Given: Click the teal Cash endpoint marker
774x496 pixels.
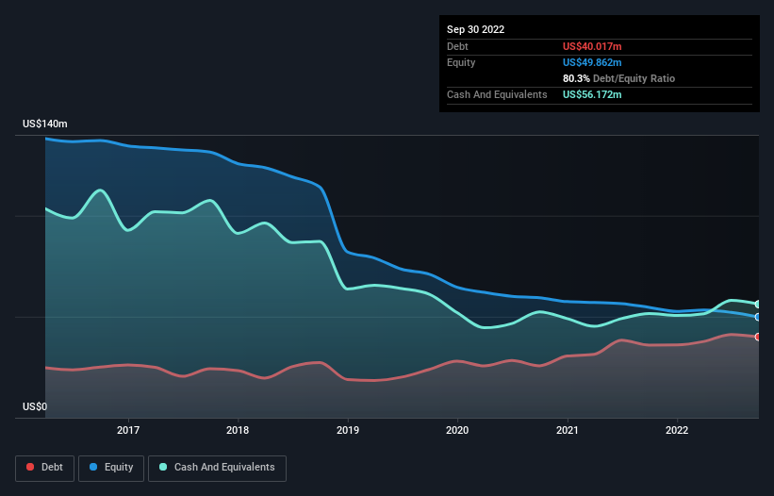Looking at the screenshot, I should [x=758, y=304].
